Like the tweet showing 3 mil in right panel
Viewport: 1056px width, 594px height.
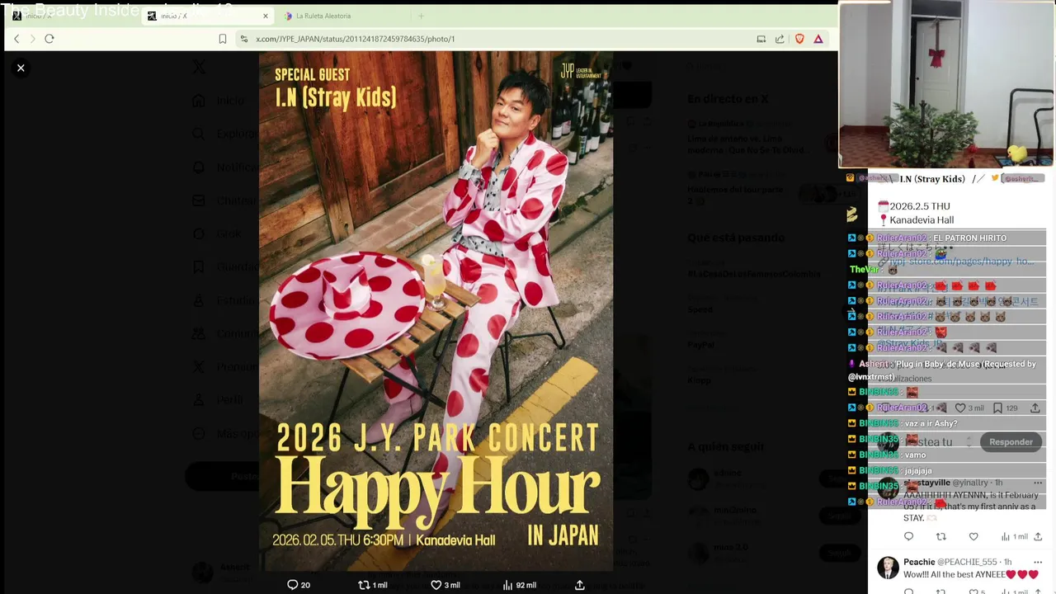click(x=969, y=408)
